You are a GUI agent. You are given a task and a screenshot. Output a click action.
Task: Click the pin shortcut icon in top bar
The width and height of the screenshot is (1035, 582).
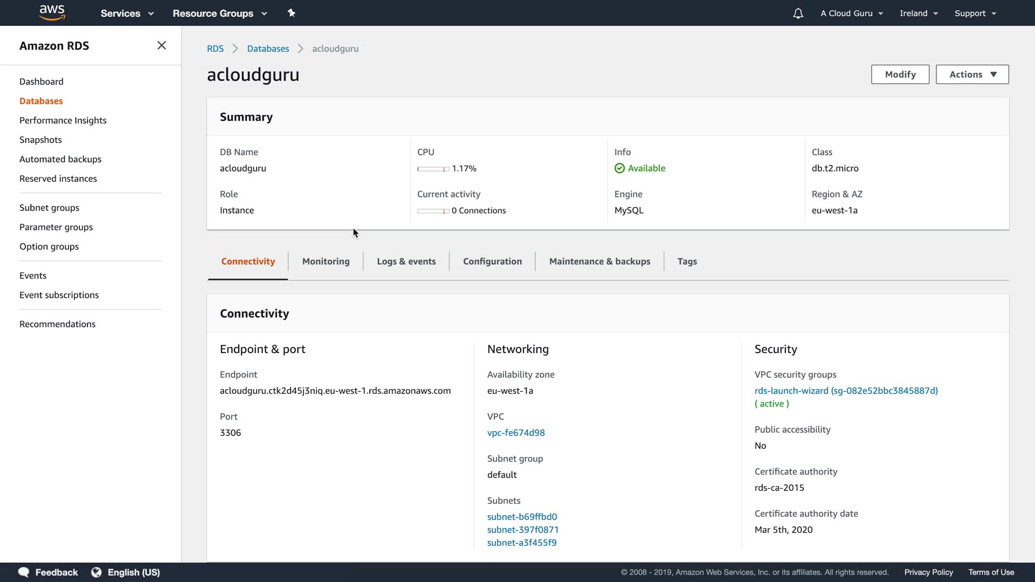click(x=291, y=13)
